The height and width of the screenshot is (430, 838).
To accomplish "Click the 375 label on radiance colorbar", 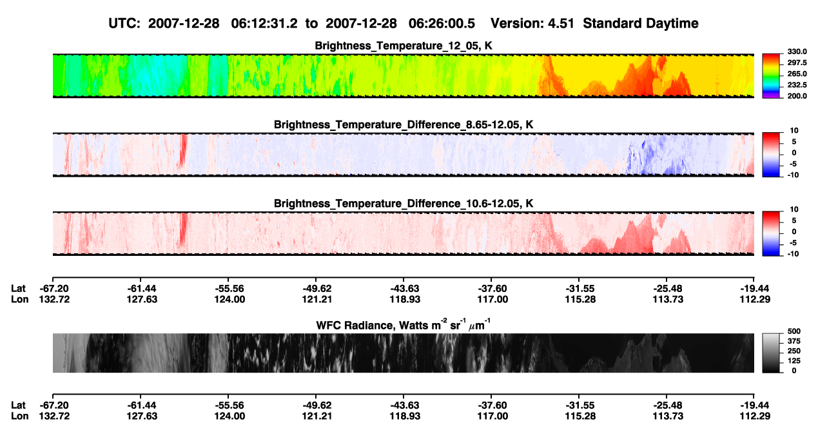I will (794, 341).
